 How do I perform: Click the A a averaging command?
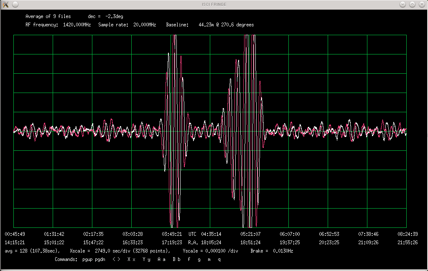click(161, 259)
